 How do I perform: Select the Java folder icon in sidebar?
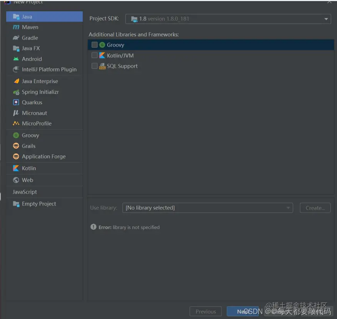point(16,17)
